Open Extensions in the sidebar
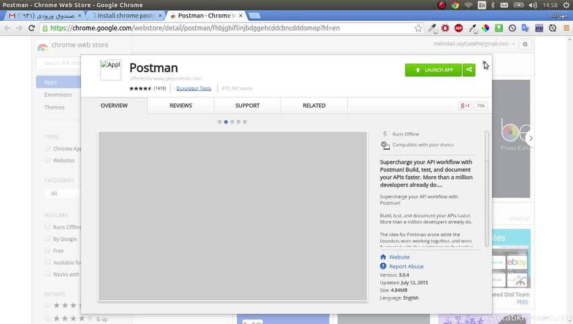 click(x=57, y=94)
